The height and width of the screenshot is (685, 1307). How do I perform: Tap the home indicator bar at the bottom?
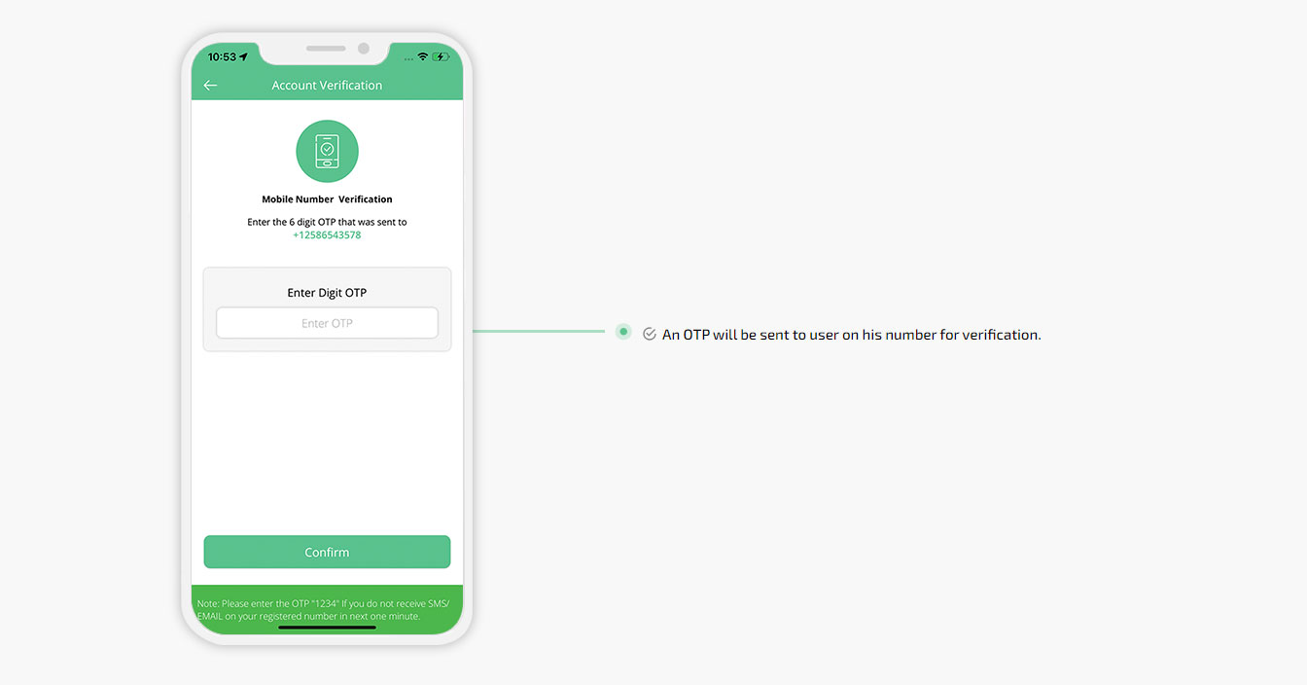coord(327,628)
